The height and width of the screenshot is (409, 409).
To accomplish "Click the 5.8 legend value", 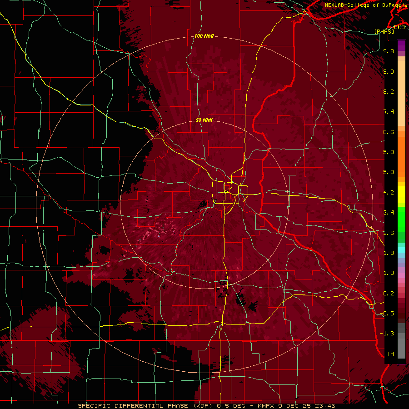I will point(389,152).
